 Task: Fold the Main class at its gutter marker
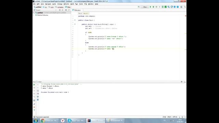[x=75, y=20]
